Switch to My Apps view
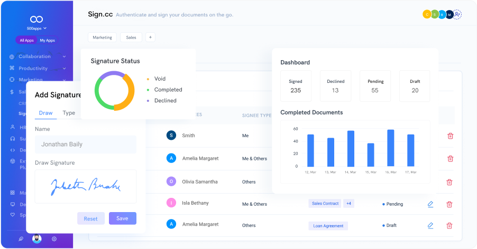 pos(47,40)
